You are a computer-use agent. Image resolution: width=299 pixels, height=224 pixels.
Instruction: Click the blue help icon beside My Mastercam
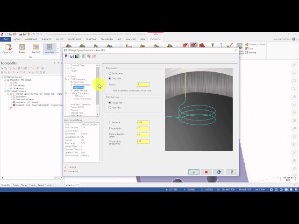click(x=294, y=39)
